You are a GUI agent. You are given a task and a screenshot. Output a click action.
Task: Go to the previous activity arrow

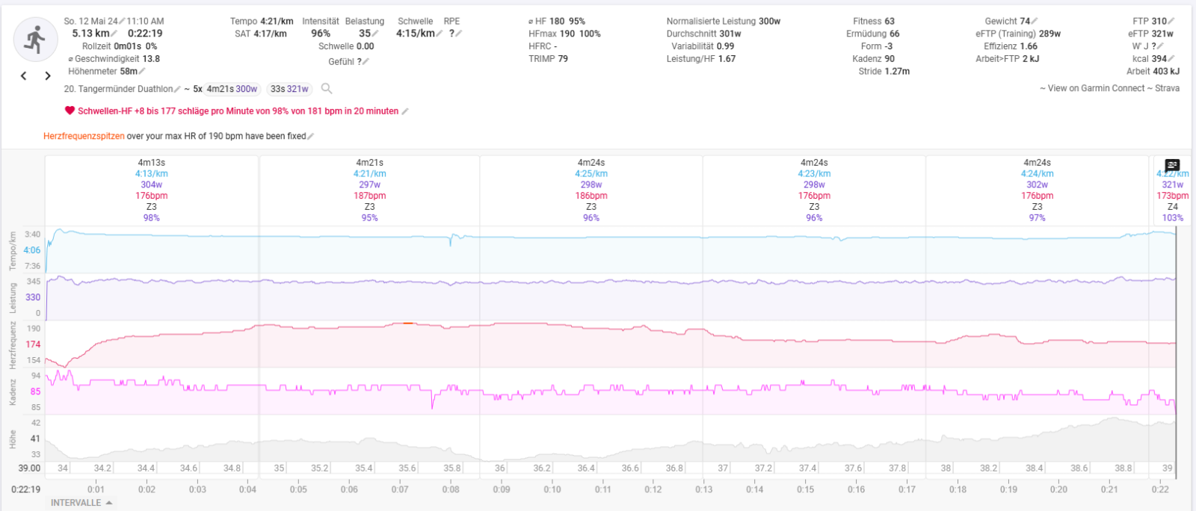click(24, 76)
